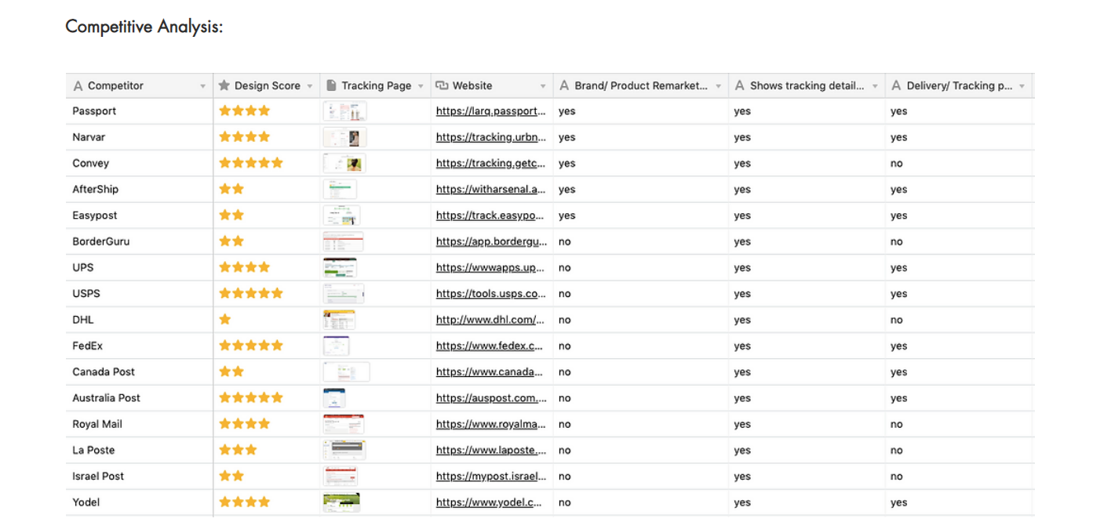1104x522 pixels.
Task: Open the Design Score column dropdown arrow
Action: click(310, 86)
